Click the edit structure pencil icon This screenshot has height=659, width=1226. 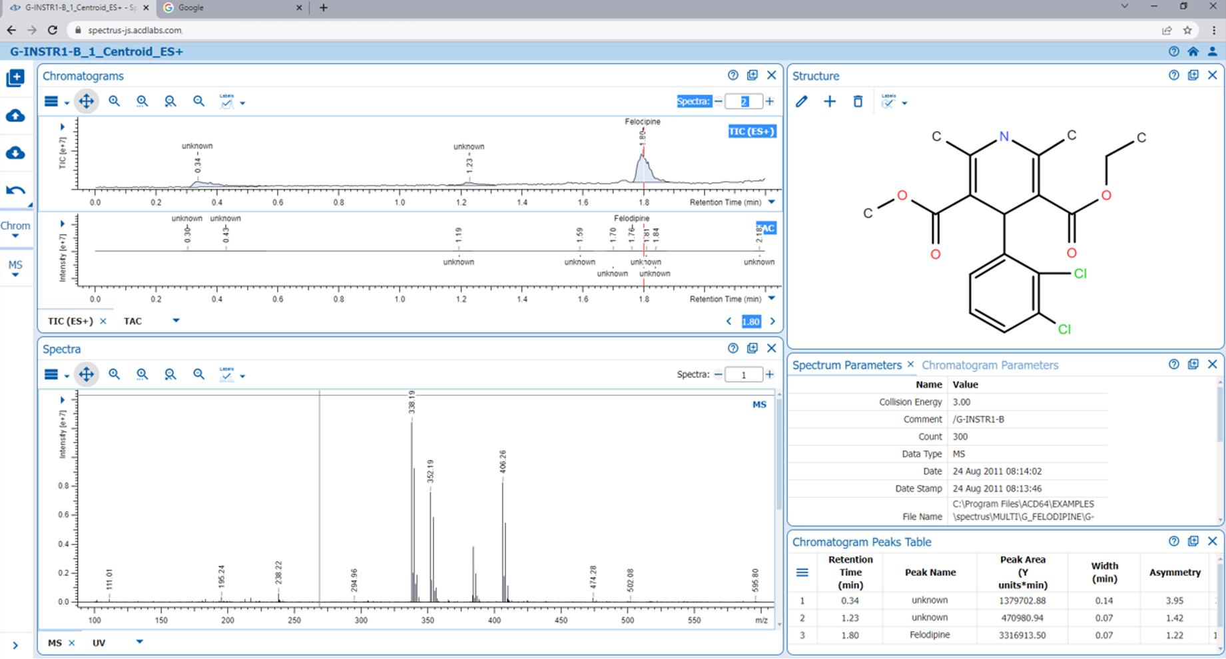pyautogui.click(x=801, y=101)
